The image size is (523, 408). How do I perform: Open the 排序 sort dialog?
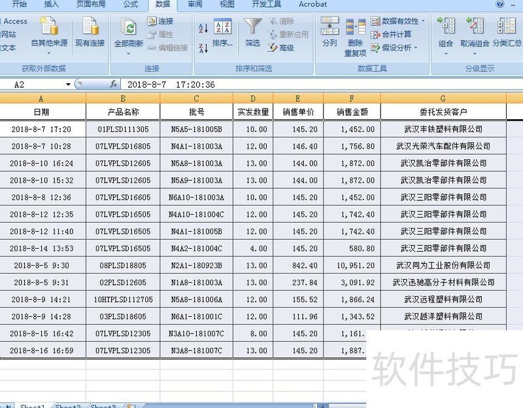coord(222,33)
